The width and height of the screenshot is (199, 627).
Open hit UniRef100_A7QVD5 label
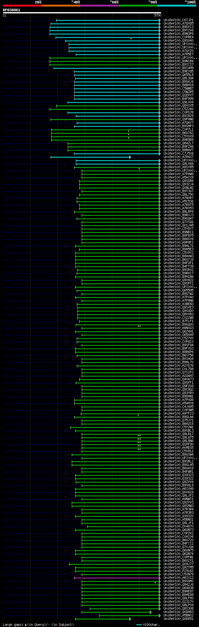[178, 23]
